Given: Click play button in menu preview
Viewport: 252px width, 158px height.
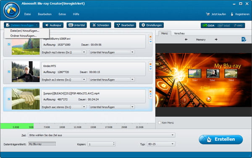Looking at the screenshot, I should click(x=208, y=98).
